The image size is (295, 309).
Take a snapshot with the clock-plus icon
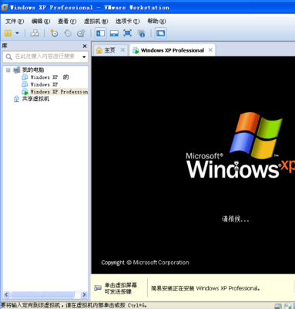(x=54, y=33)
